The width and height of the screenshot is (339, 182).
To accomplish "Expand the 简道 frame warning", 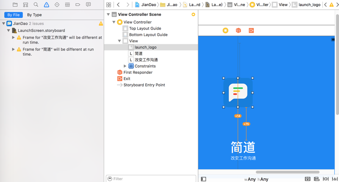I will pyautogui.click(x=14, y=49).
